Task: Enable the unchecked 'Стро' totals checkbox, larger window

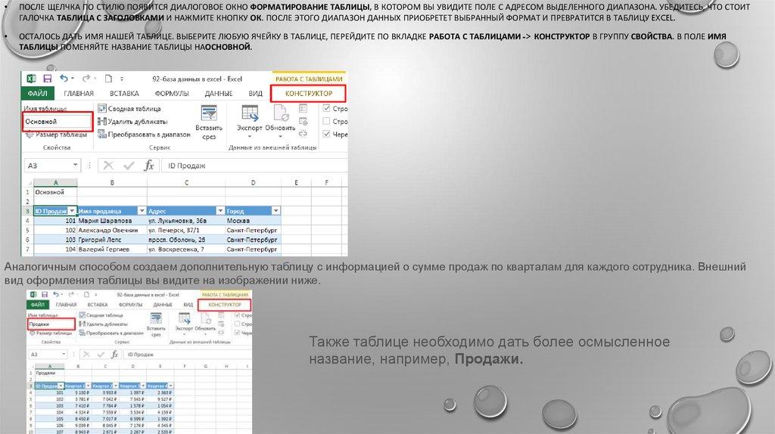Action: tap(327, 121)
